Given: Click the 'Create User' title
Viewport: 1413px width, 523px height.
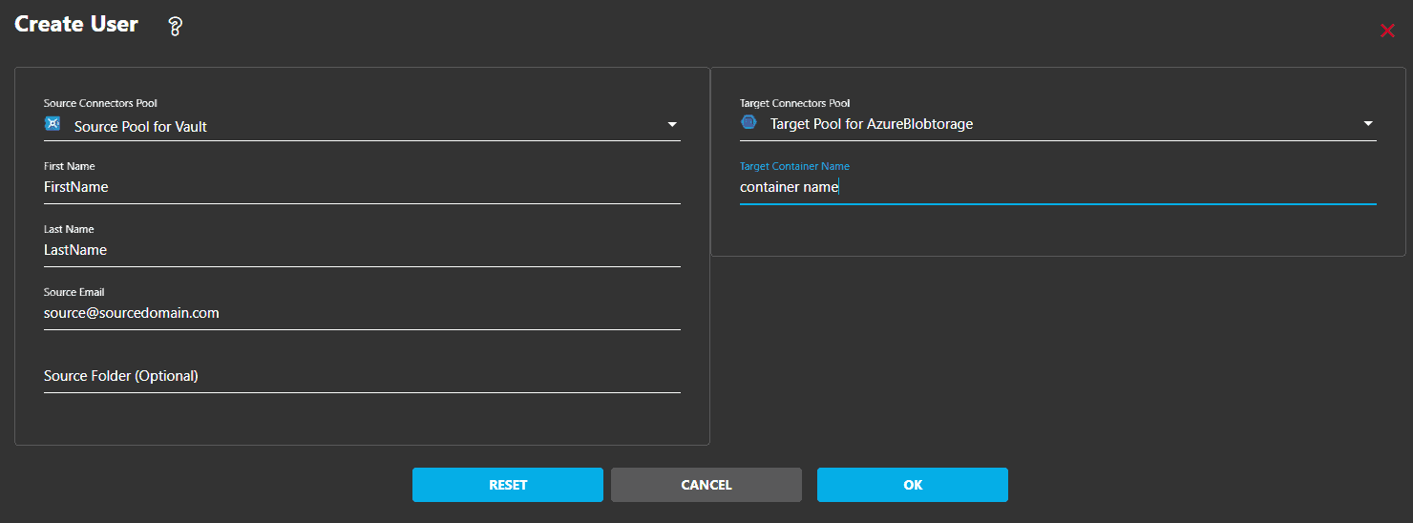Looking at the screenshot, I should [x=76, y=25].
